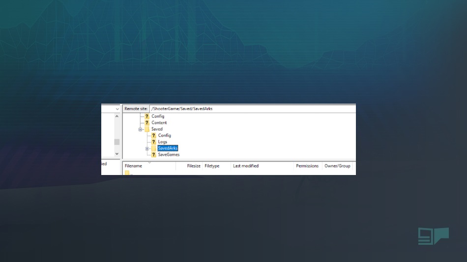Click the parent directory folder icon in file list
The width and height of the screenshot is (467, 262).
pyautogui.click(x=127, y=173)
